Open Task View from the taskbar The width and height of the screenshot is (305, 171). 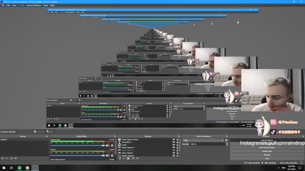pos(11,168)
